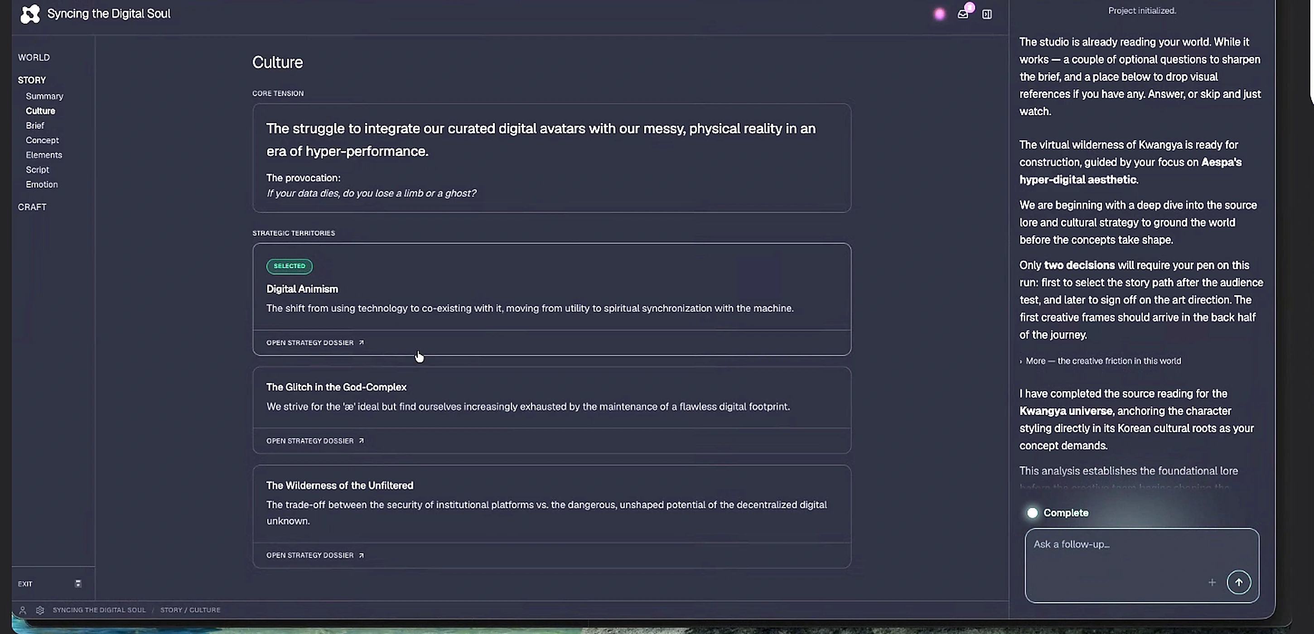Expand the CRAFT section in the sidebar
The height and width of the screenshot is (634, 1314).
(x=32, y=207)
